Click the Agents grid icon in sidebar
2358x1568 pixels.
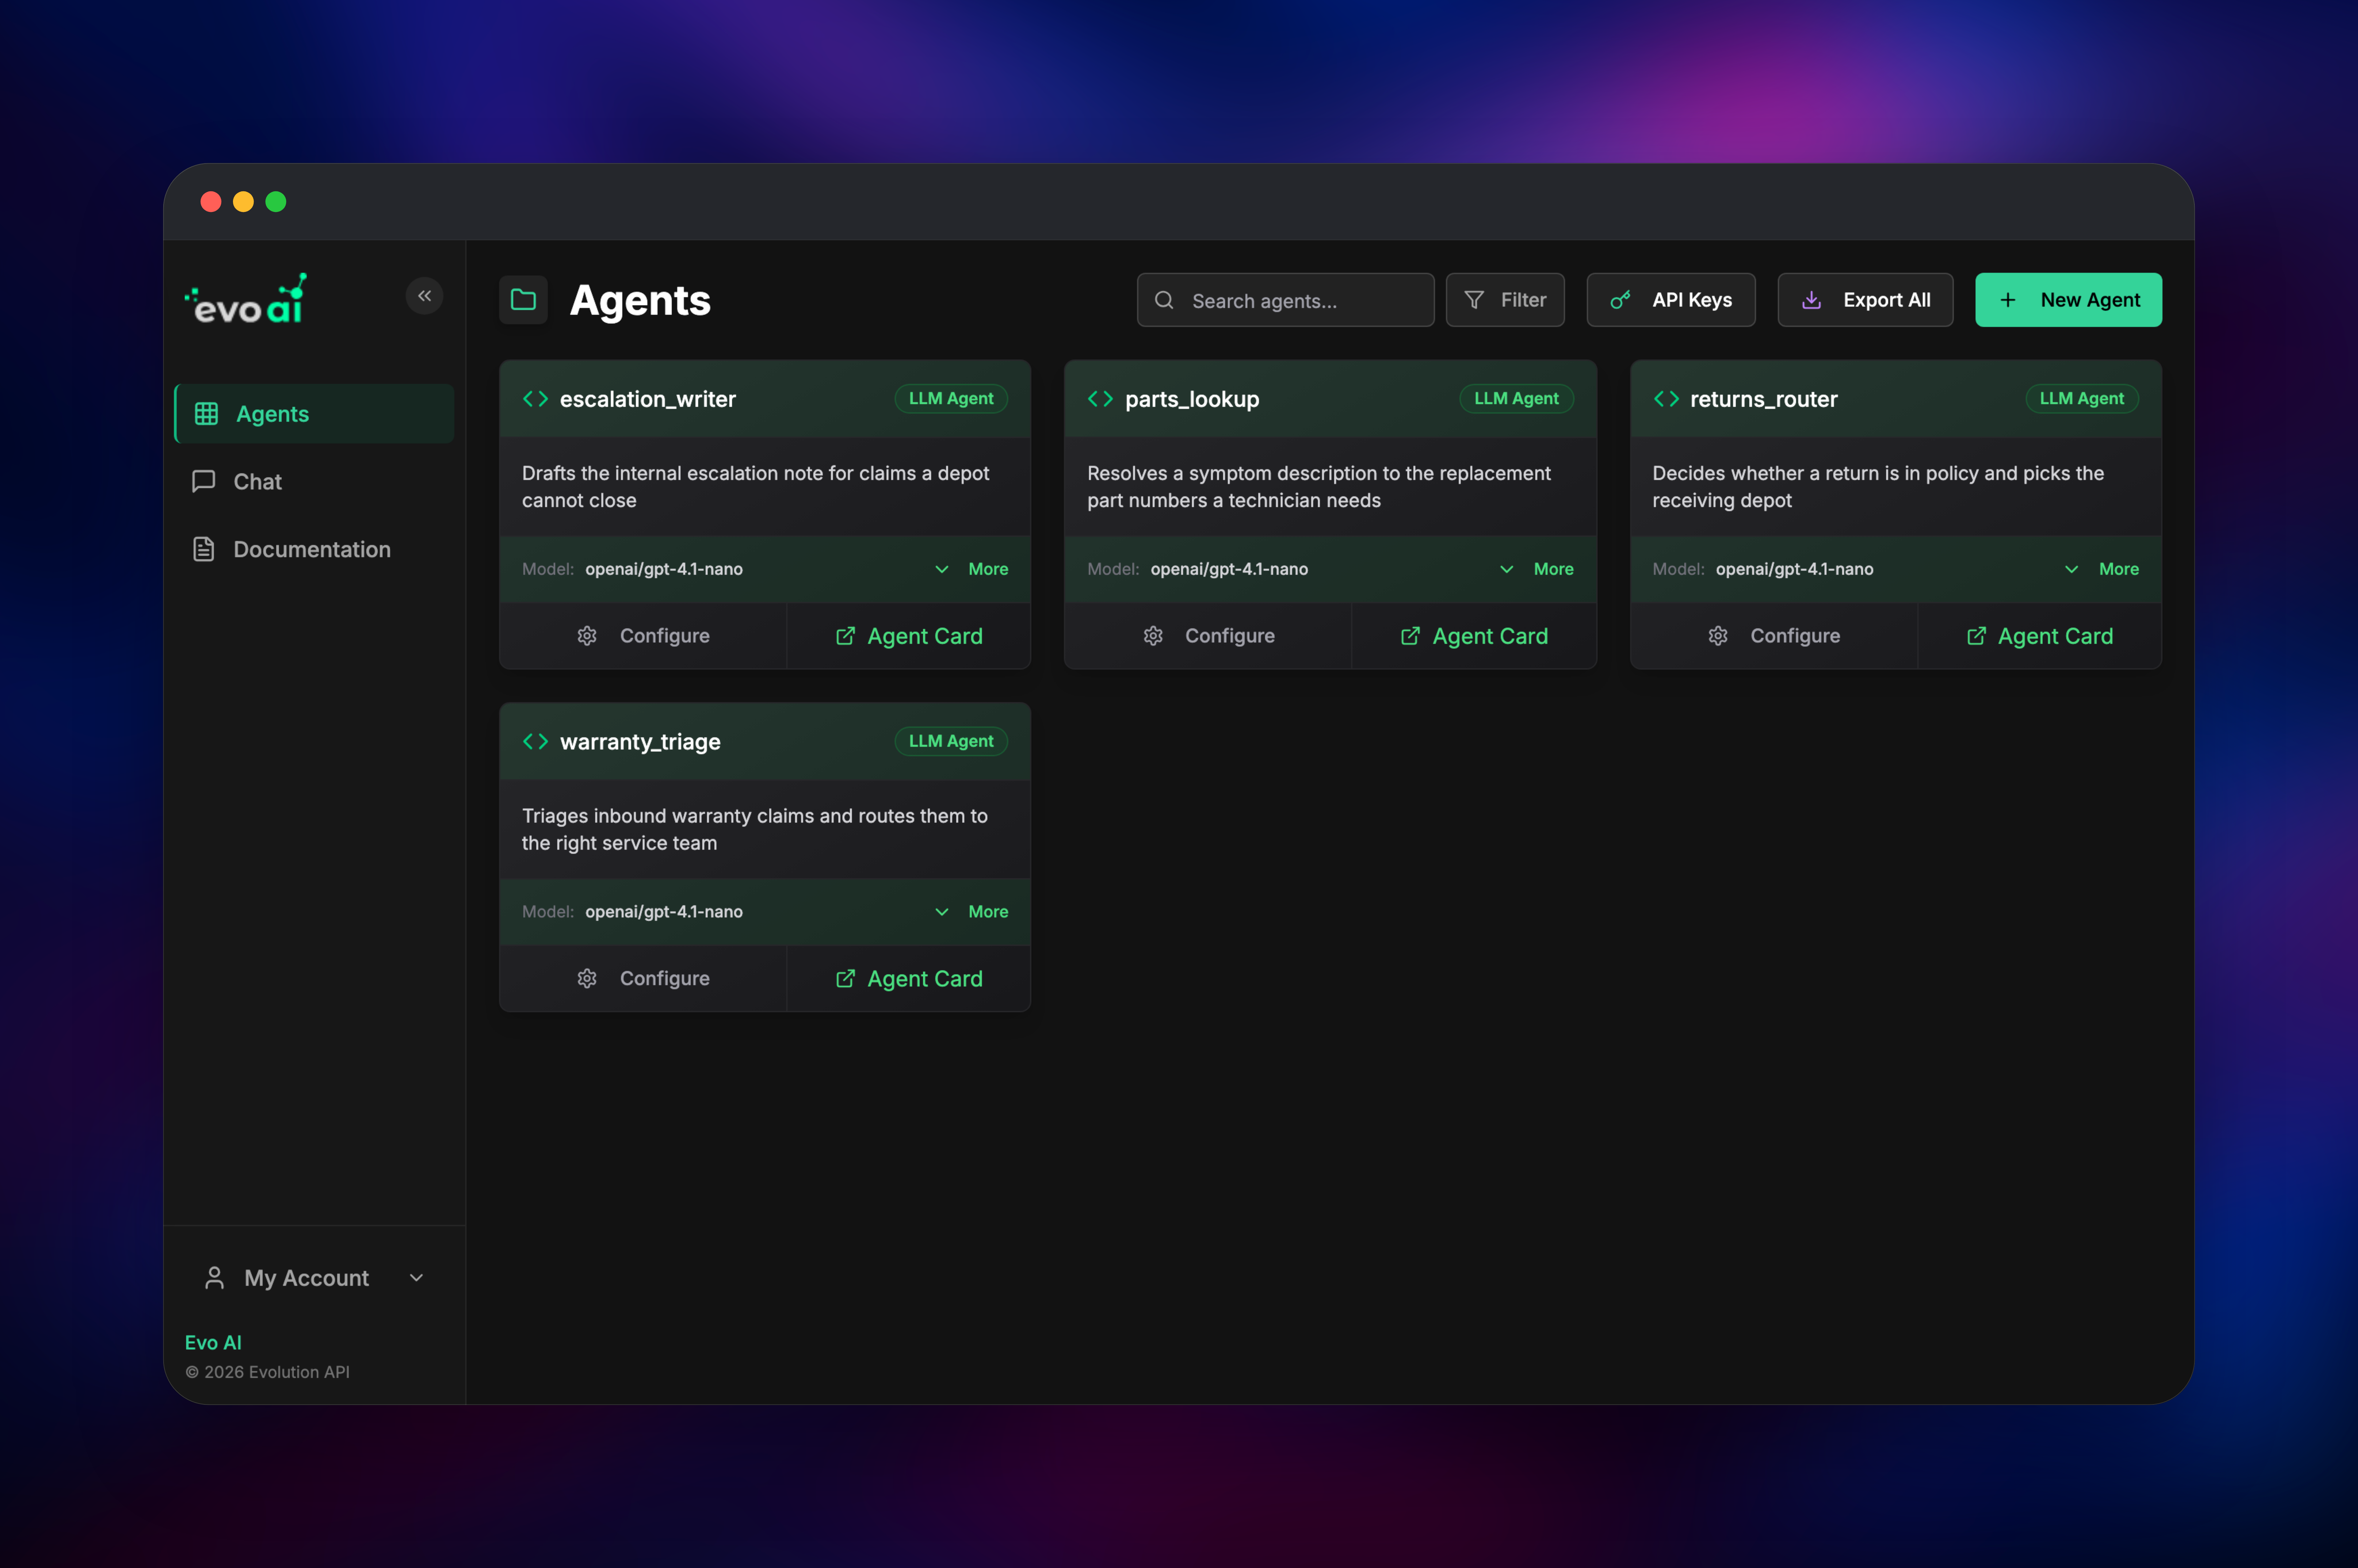(206, 414)
